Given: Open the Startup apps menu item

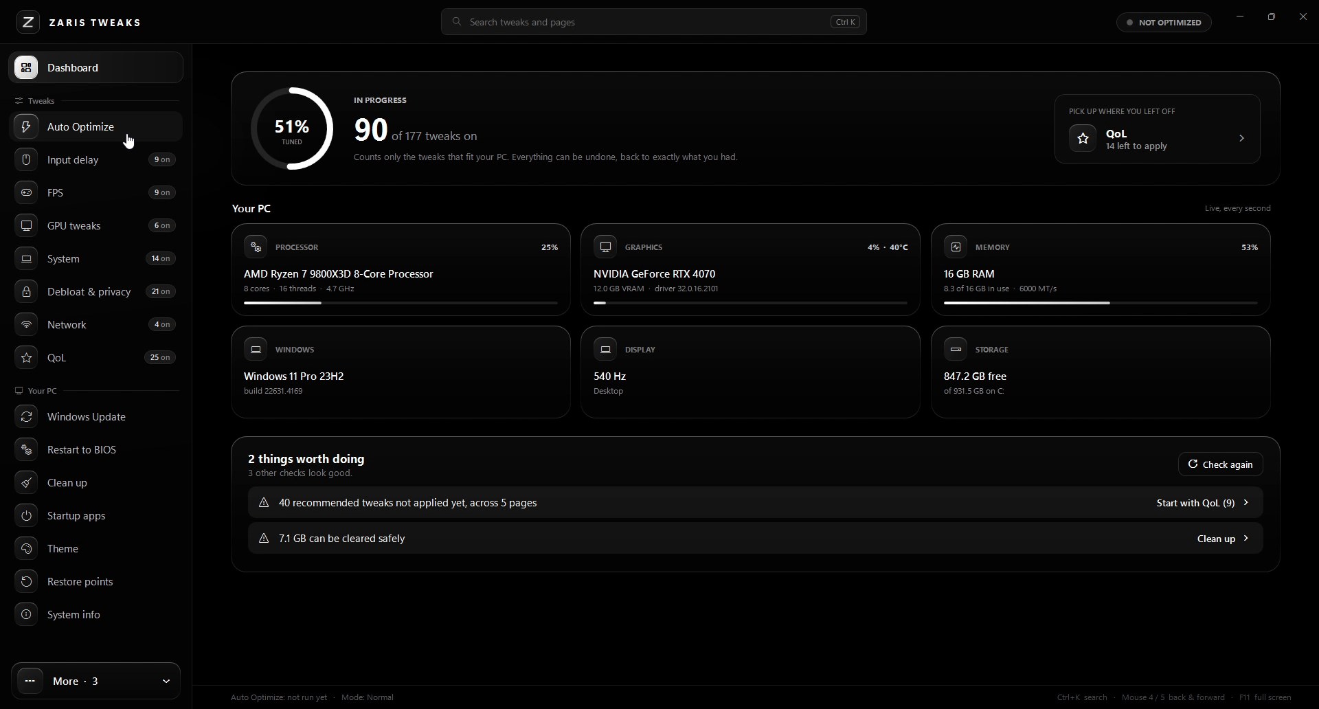Looking at the screenshot, I should [x=96, y=516].
